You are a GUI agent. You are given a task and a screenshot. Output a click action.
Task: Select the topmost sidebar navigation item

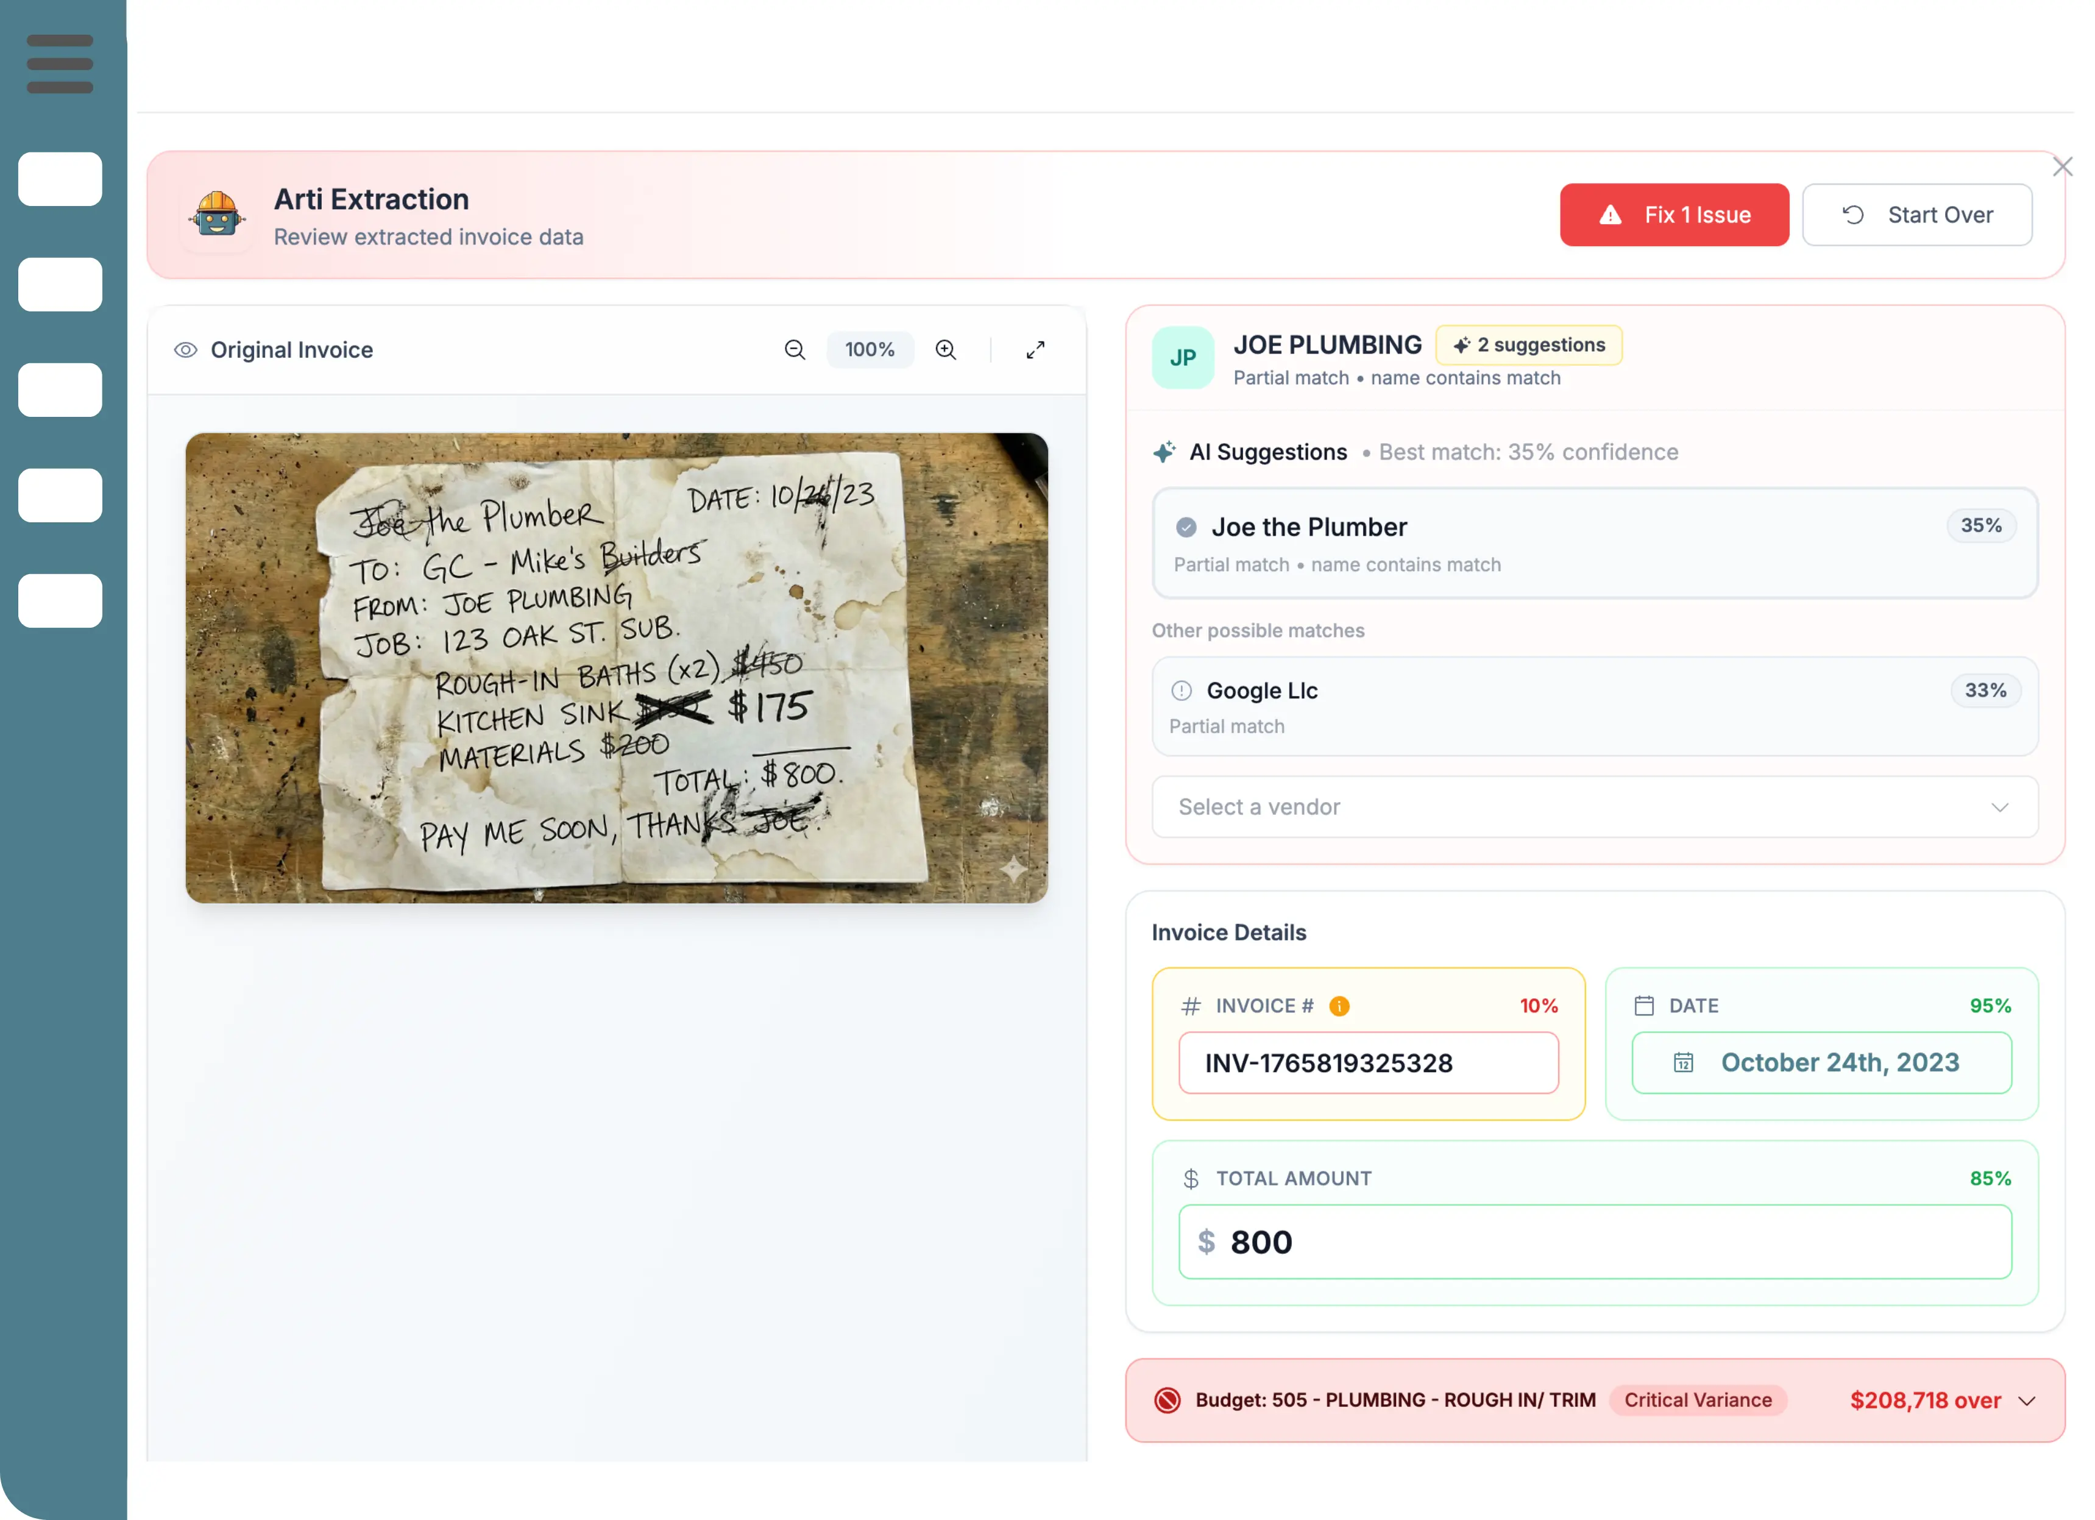point(59,179)
